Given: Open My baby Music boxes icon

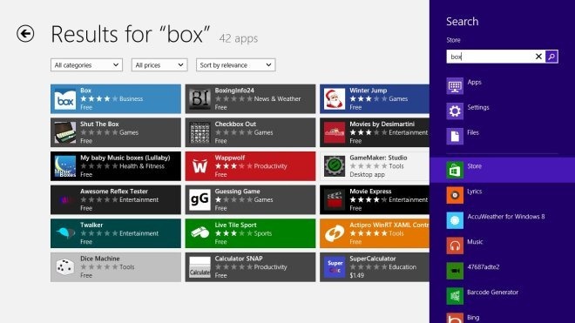Looking at the screenshot, I should pos(65,166).
